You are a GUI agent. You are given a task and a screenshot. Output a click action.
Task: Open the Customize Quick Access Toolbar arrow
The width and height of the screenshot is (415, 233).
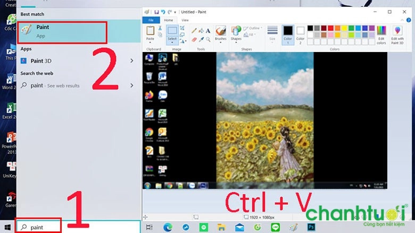click(175, 12)
